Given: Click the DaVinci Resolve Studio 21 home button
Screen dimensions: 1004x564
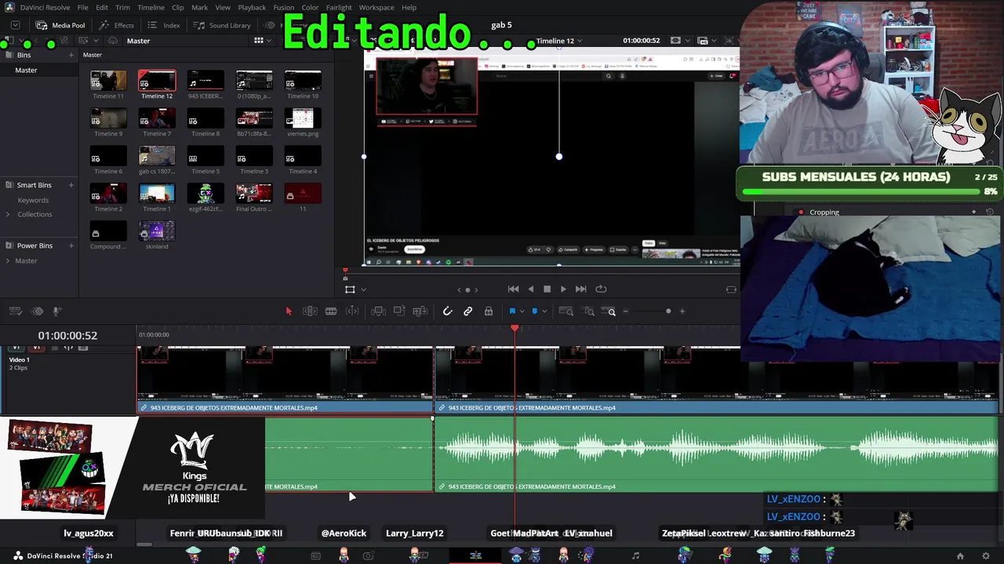Looking at the screenshot, I should tap(63, 556).
